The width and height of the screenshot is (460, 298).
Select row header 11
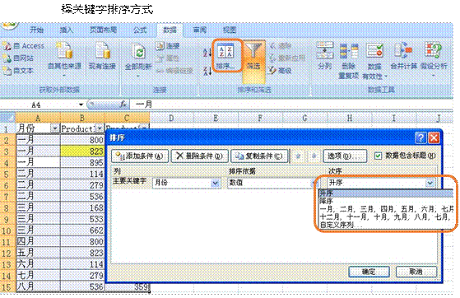(x=7, y=242)
